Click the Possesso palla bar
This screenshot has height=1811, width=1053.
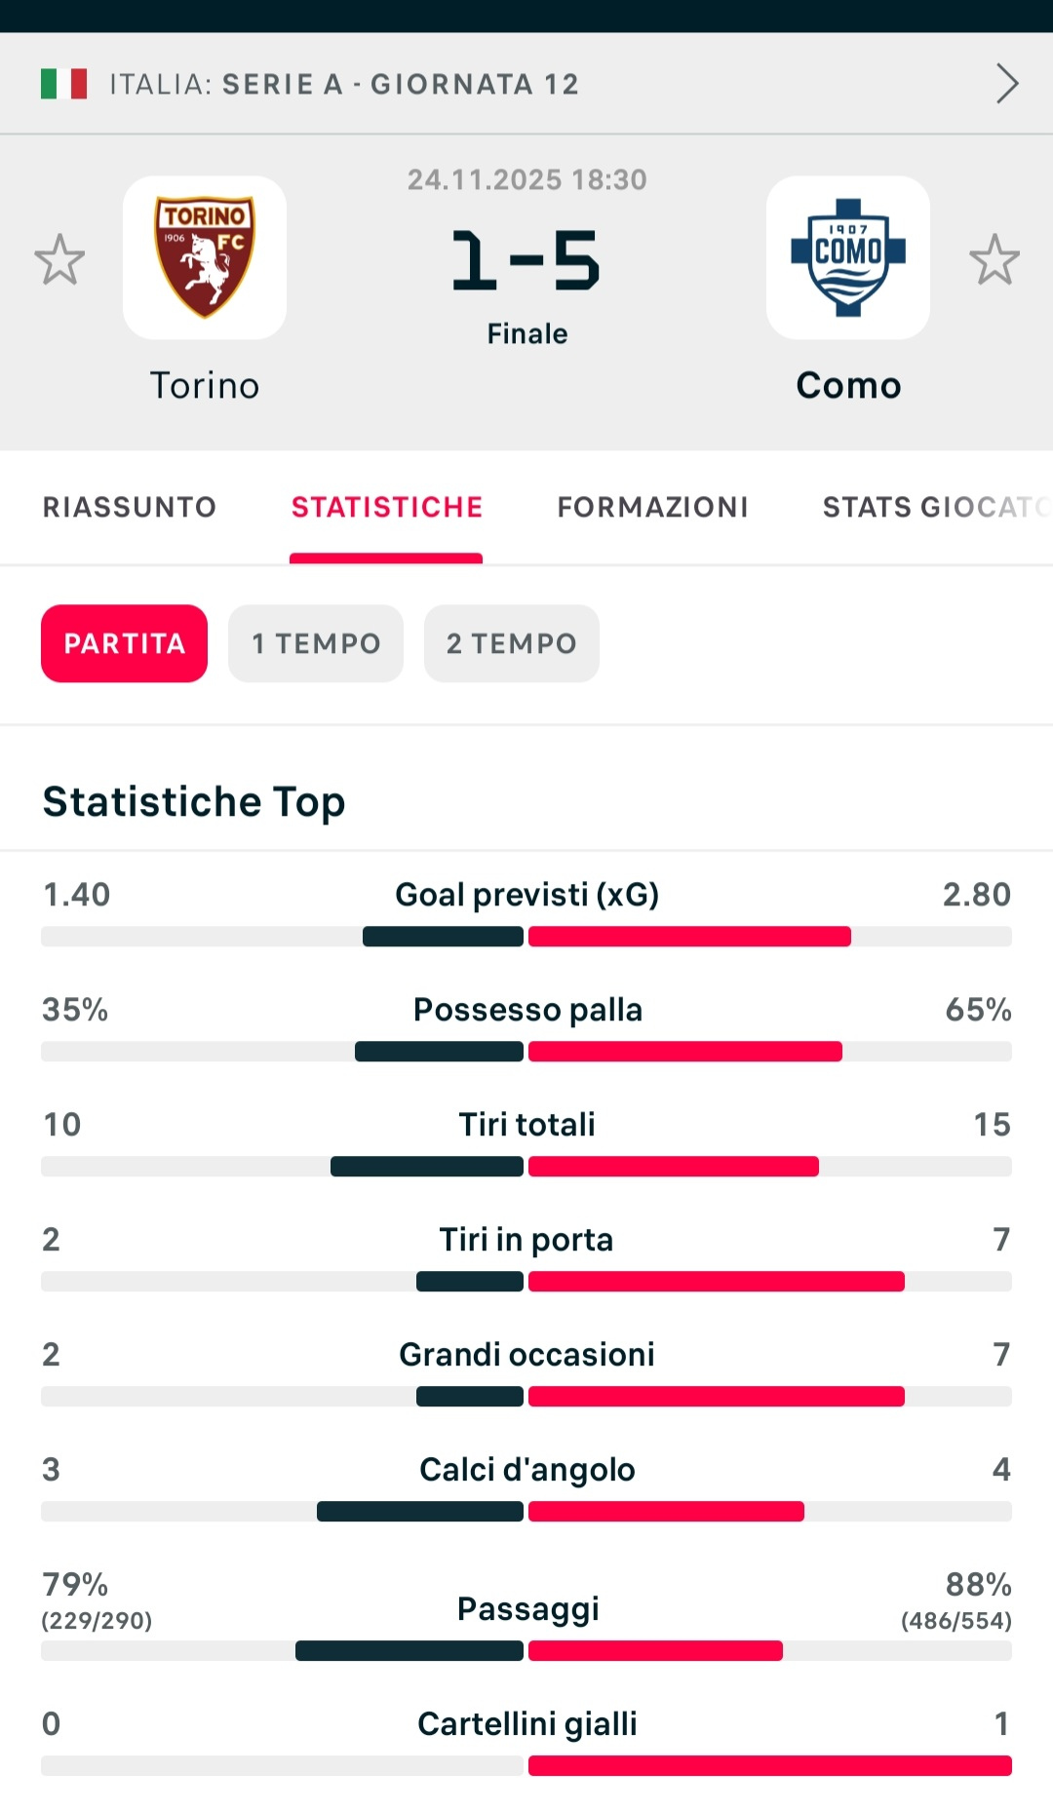[526, 1052]
